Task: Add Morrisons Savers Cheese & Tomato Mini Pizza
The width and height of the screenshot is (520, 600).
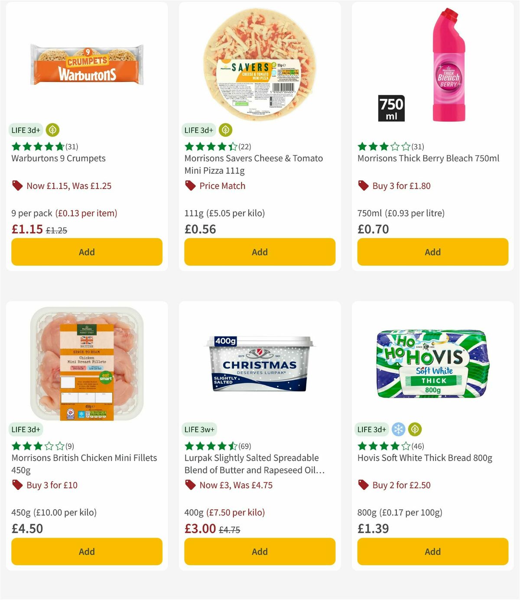Action: 259,252
